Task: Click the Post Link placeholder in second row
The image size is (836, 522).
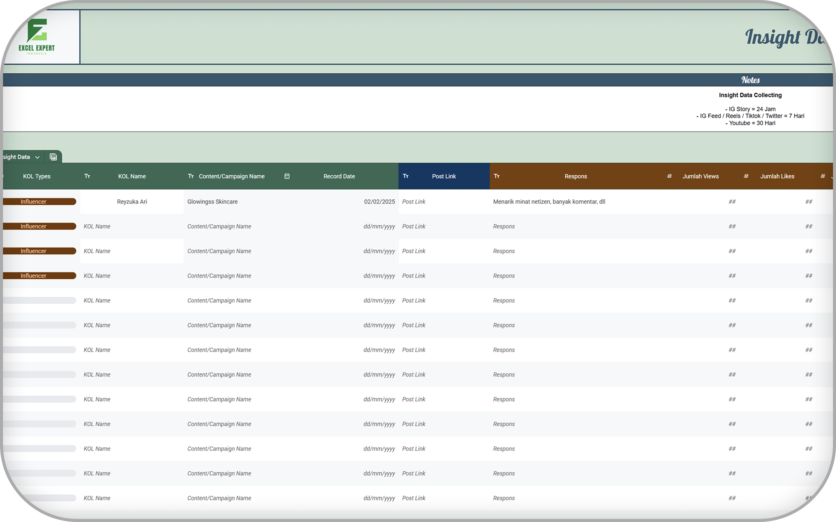Action: coord(414,226)
